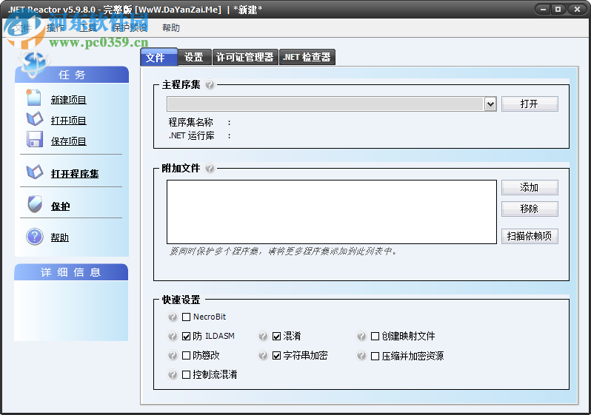Click the 添加 button for additional files
Screen dimensions: 591x415
point(530,188)
